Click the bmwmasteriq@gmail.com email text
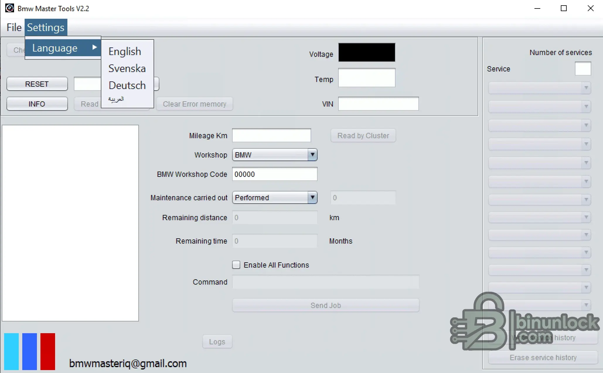The height and width of the screenshot is (373, 603). click(128, 364)
